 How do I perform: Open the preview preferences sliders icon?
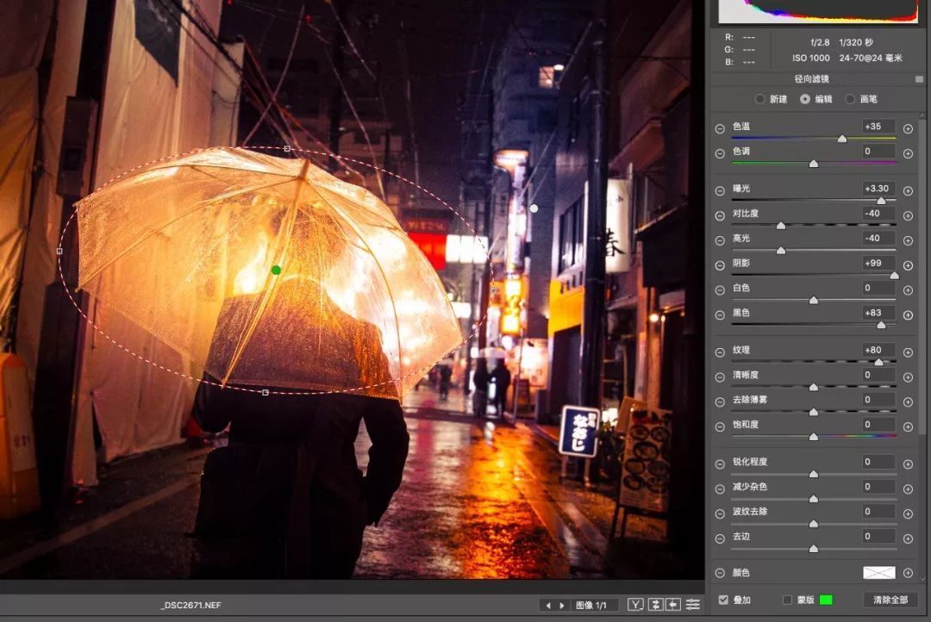tap(692, 605)
